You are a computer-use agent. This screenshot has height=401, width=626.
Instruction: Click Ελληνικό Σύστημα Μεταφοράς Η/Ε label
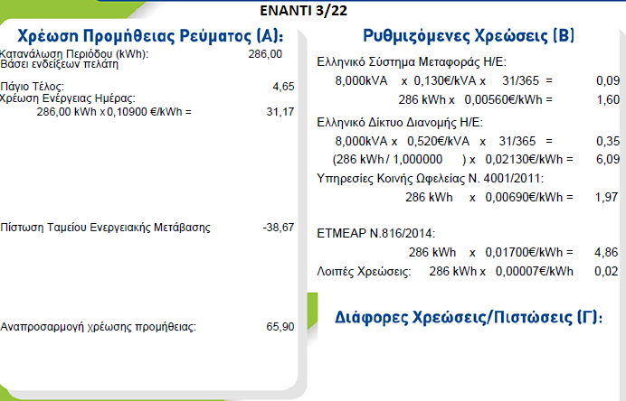[x=412, y=61]
